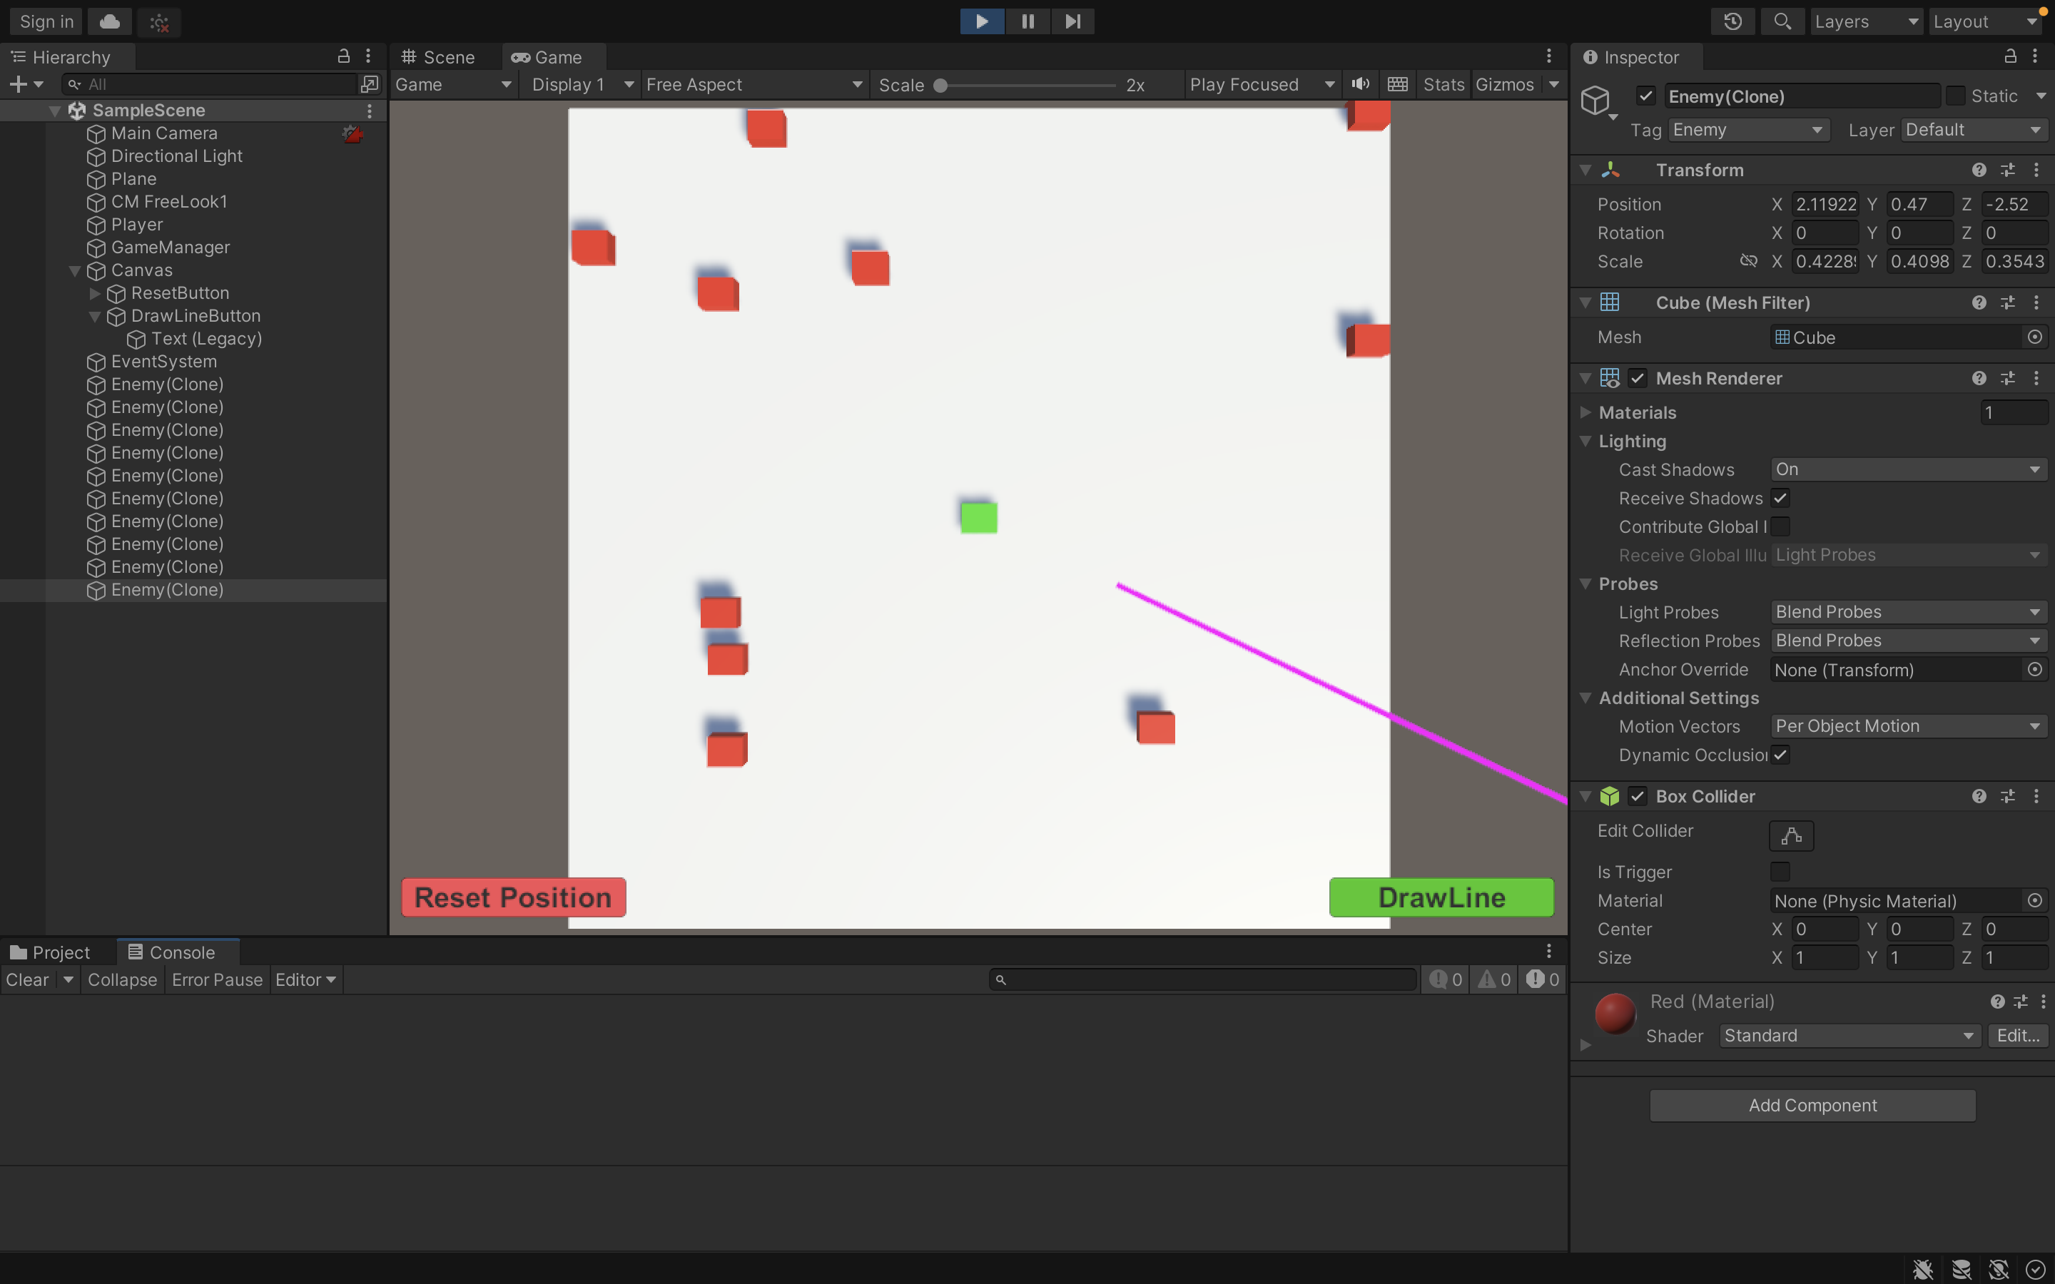The width and height of the screenshot is (2055, 1284).
Task: Toggle the Static checkbox for Enemy(Clone)
Action: coord(1956,96)
